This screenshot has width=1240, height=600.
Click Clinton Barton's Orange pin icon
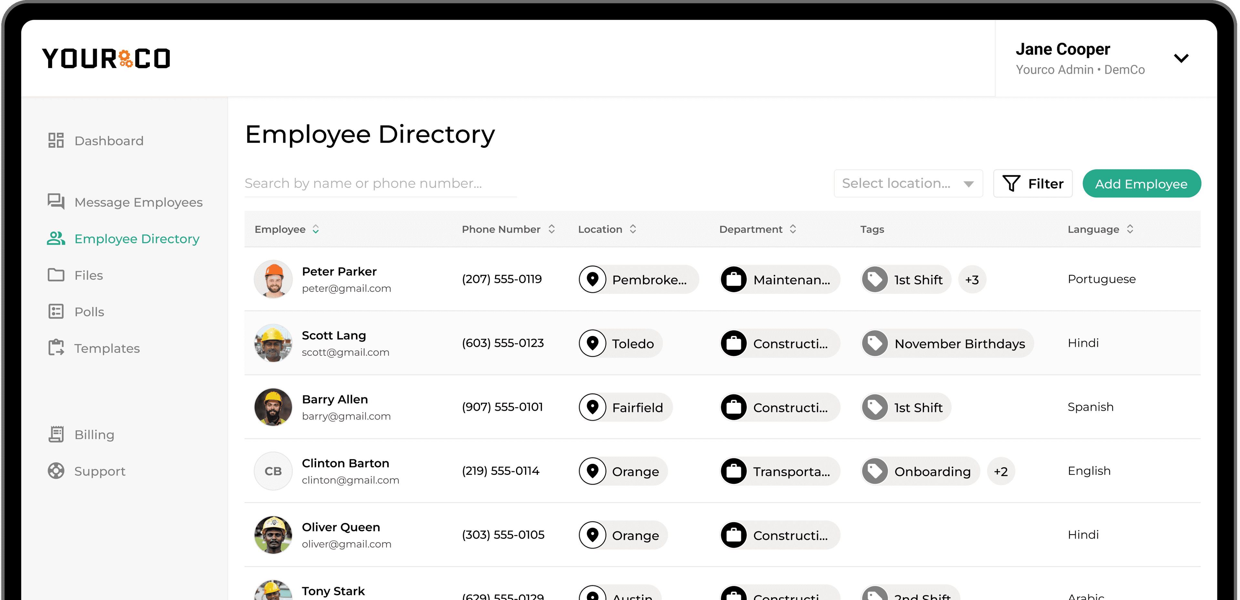click(x=593, y=471)
